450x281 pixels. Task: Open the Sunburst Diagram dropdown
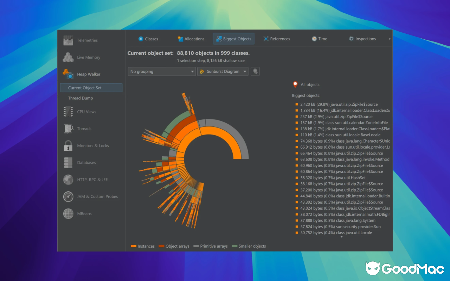pos(223,71)
